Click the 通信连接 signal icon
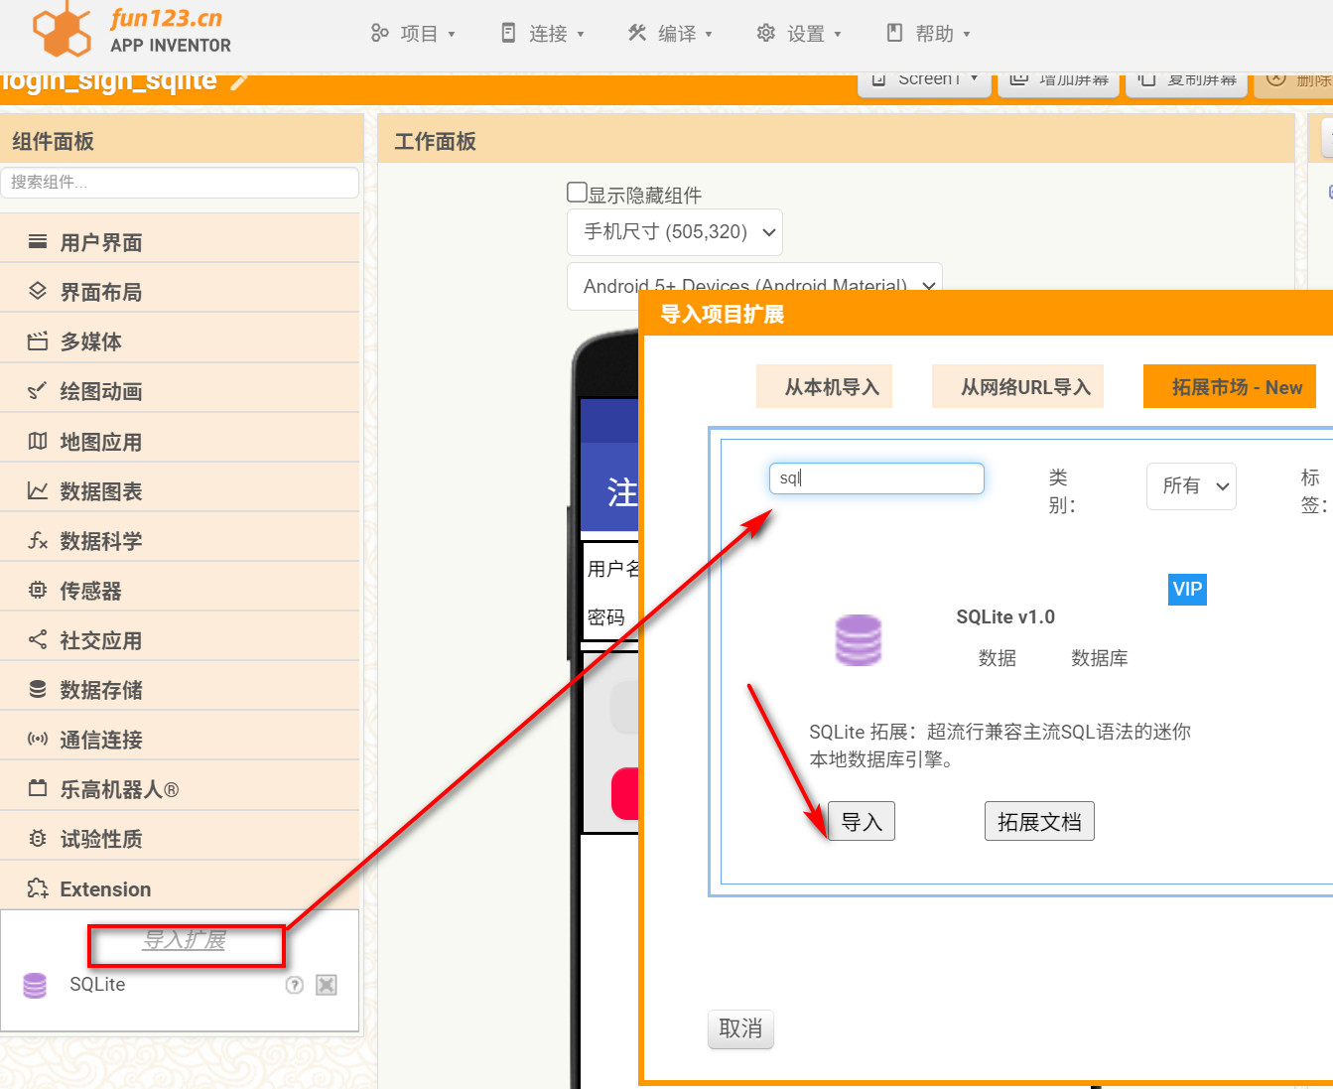This screenshot has width=1333, height=1089. (38, 740)
